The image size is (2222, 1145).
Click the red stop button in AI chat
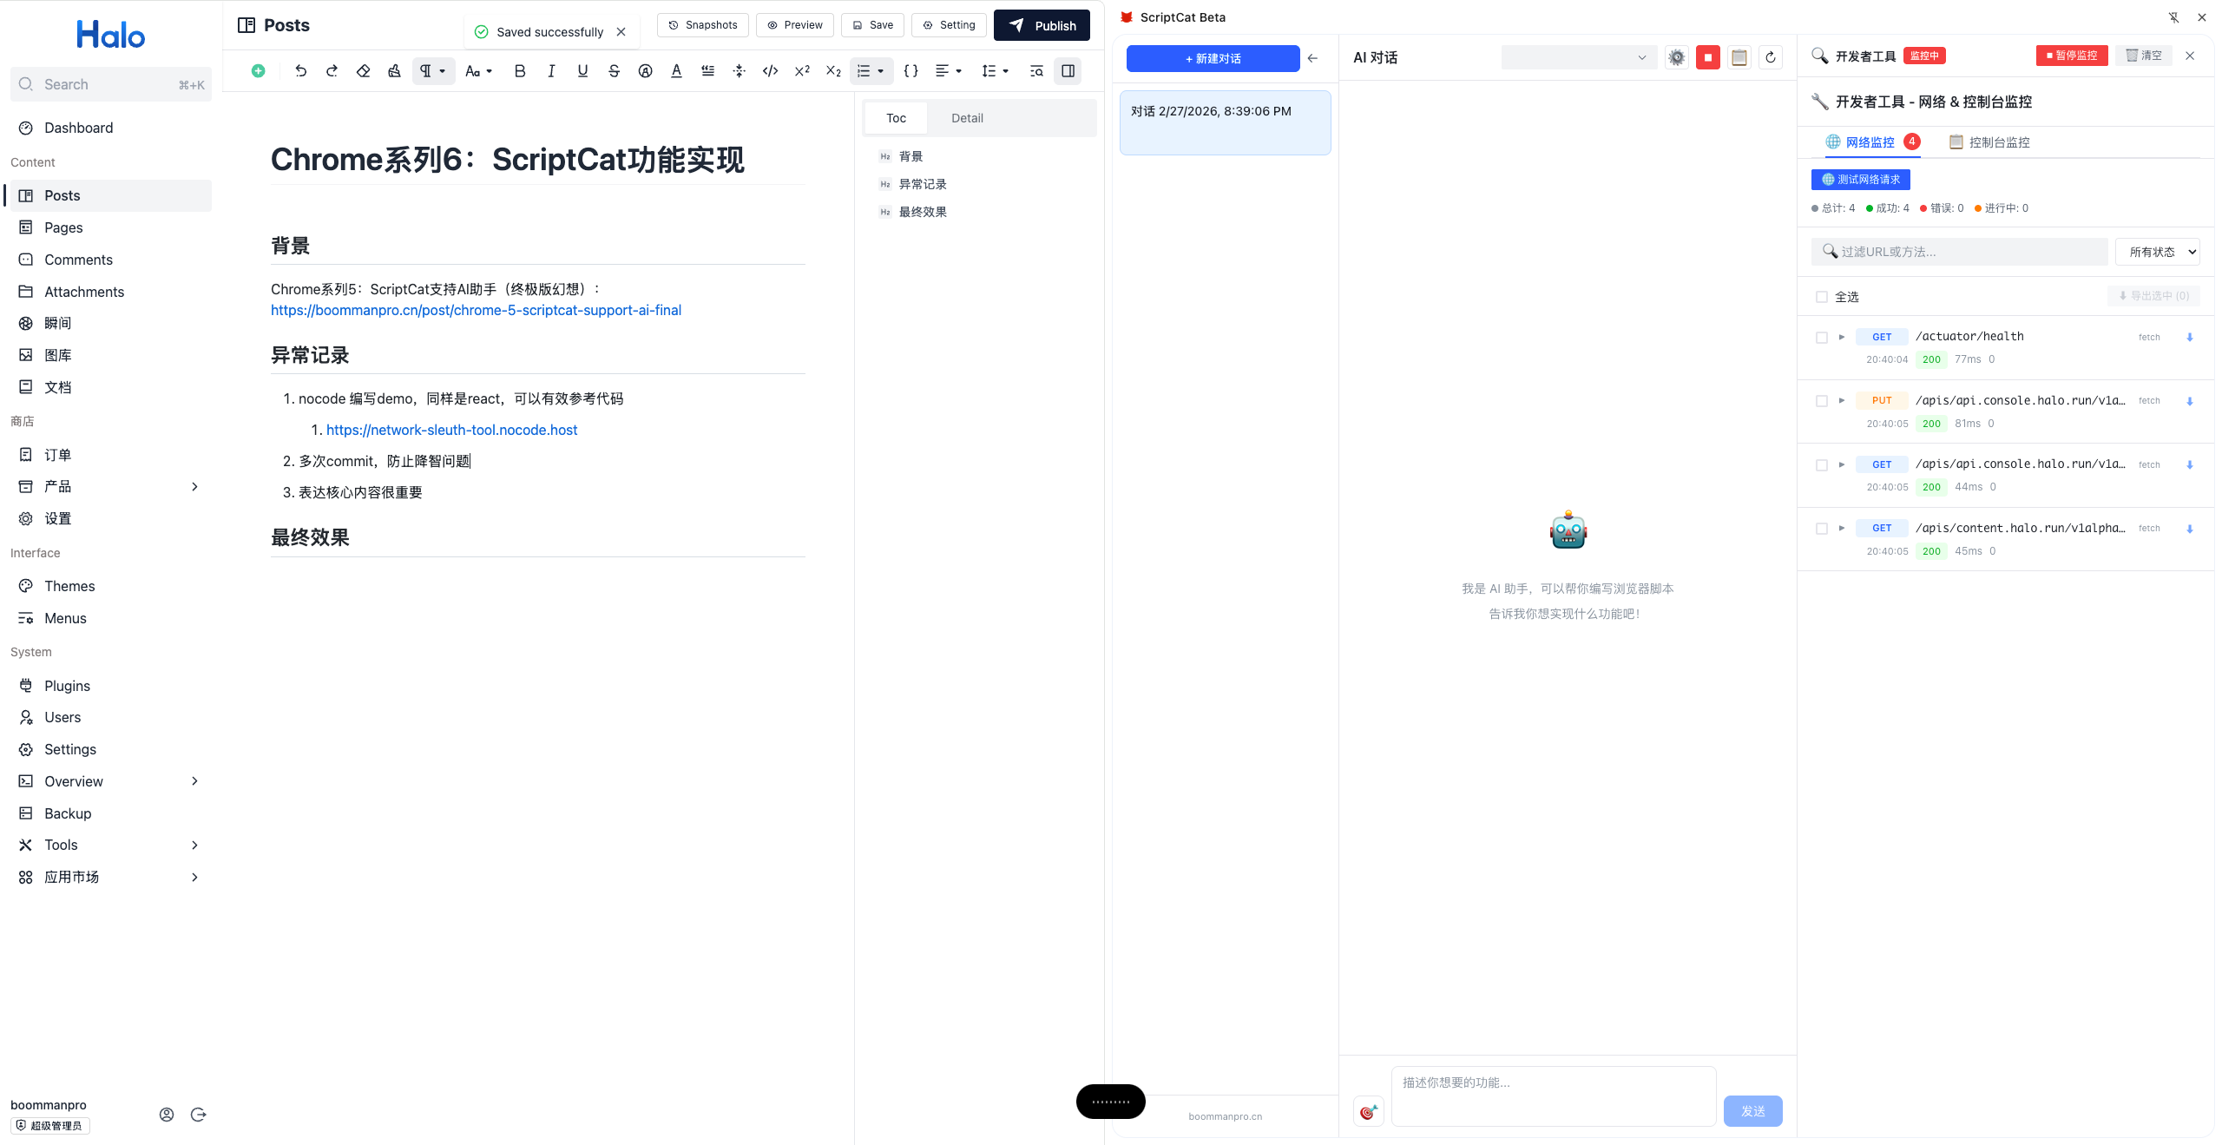1707,57
